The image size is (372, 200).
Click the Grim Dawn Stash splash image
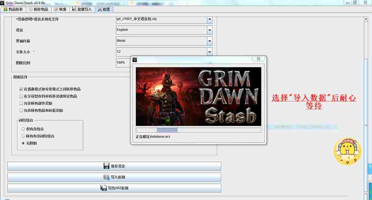click(x=199, y=96)
